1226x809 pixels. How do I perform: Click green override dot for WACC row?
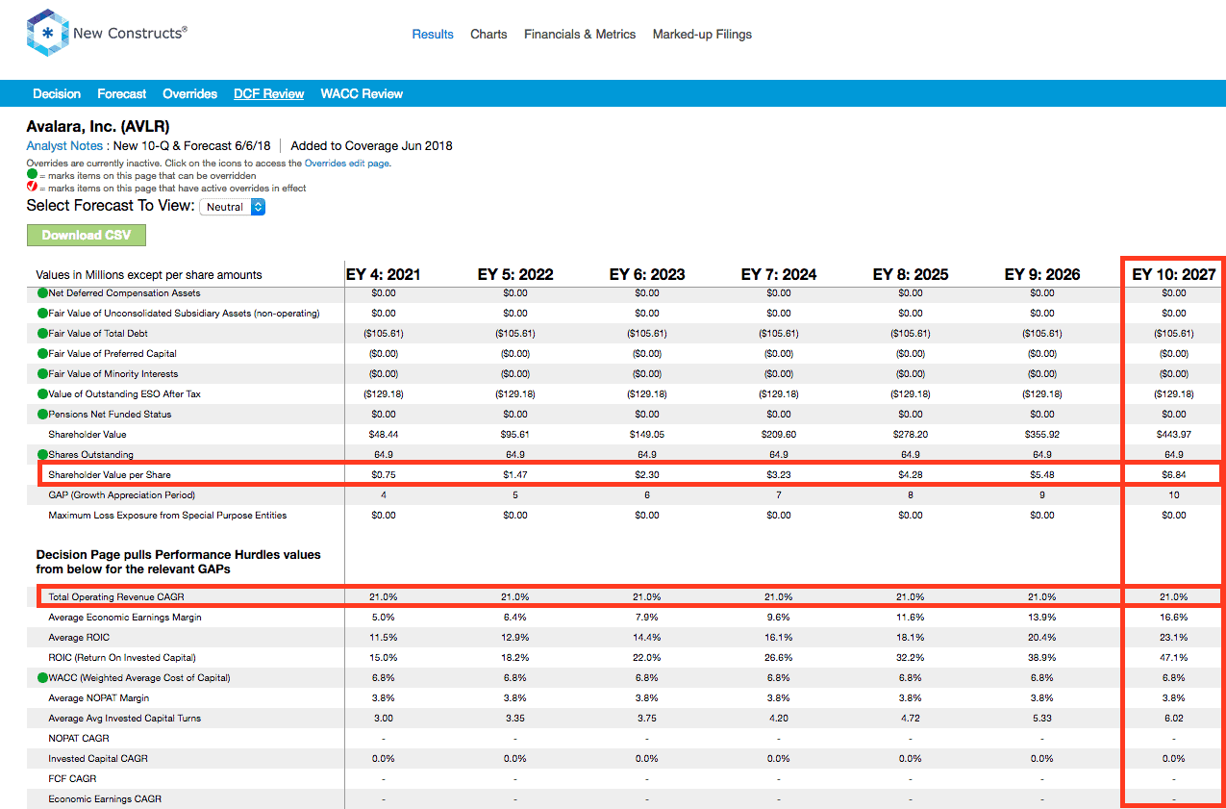pyautogui.click(x=42, y=677)
